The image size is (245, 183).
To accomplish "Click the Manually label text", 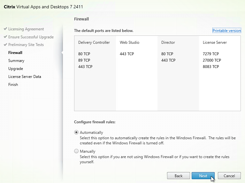I will point(88,151).
